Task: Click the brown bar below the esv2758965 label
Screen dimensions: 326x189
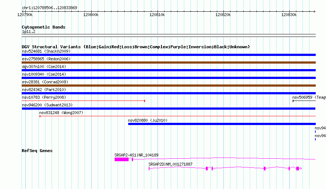Action: tap(168, 63)
